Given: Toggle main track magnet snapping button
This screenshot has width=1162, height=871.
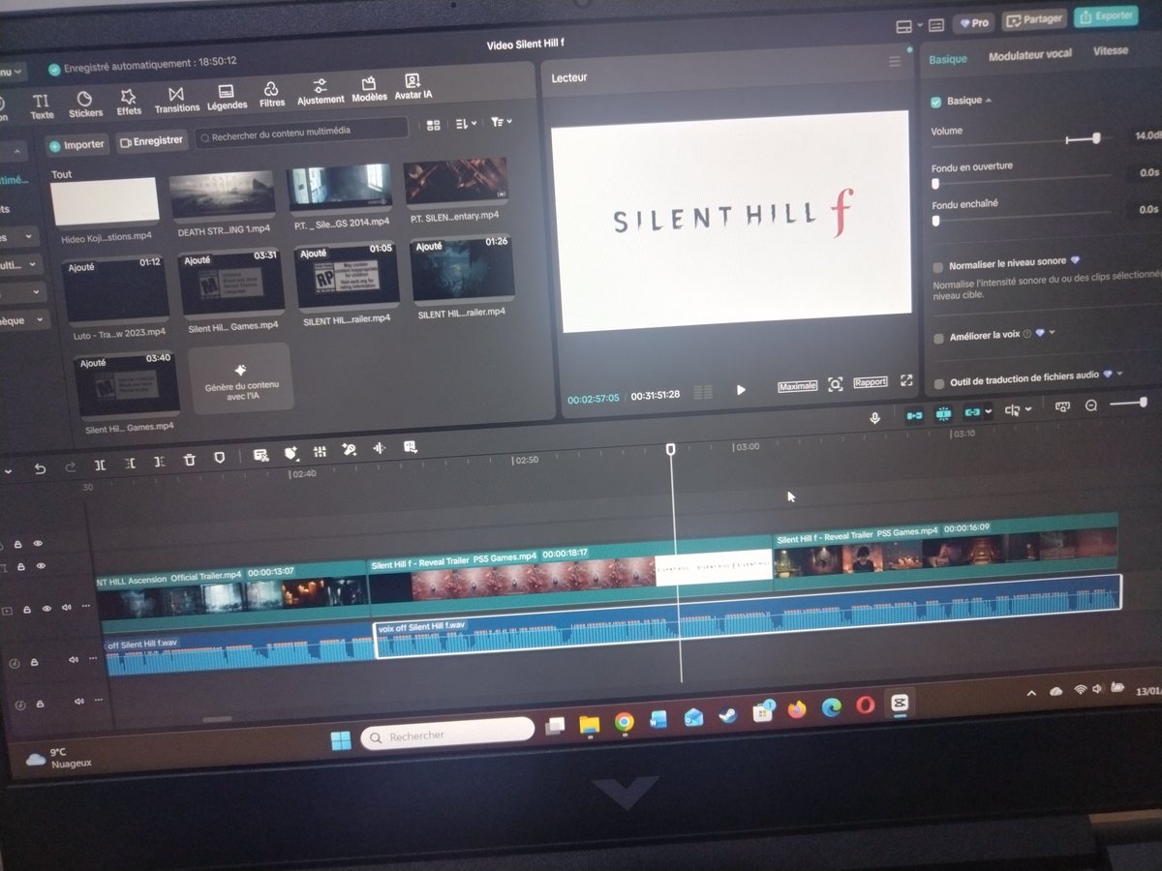Looking at the screenshot, I should point(914,415).
